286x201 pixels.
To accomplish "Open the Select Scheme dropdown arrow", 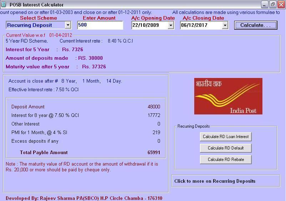I will (68, 25).
